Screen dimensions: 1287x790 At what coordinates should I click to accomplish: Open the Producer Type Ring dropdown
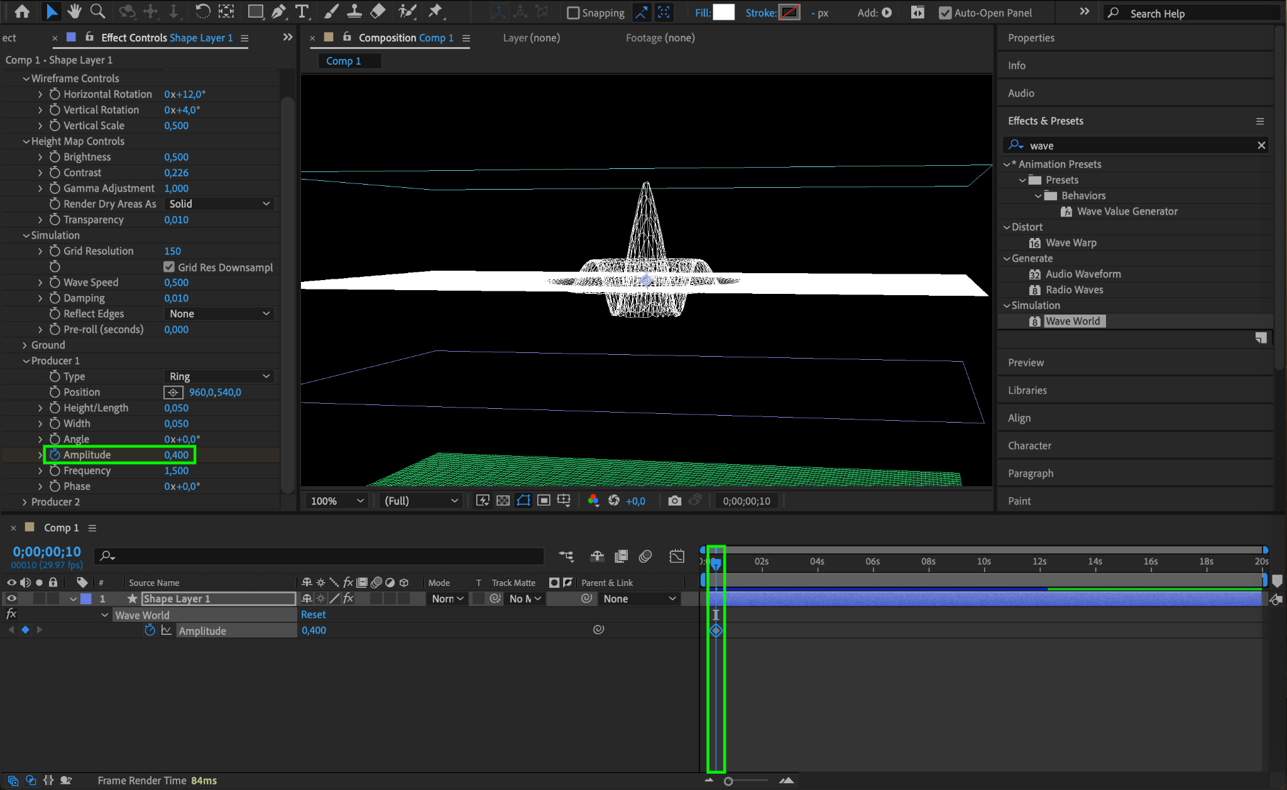219,376
